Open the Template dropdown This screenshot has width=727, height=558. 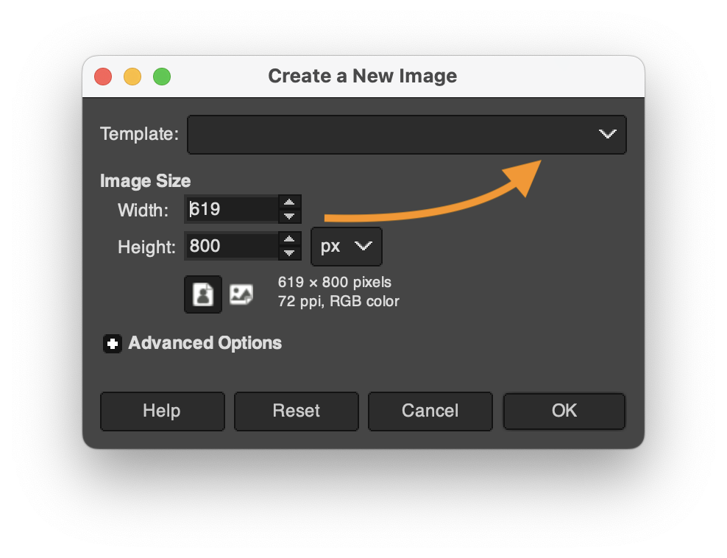(406, 134)
